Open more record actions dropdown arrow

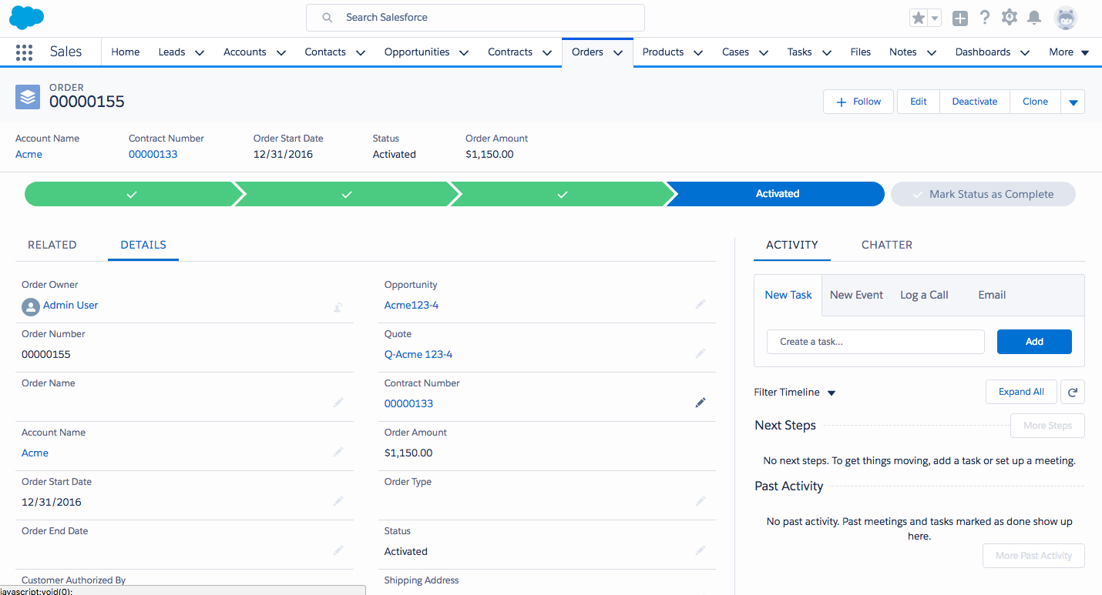point(1073,102)
